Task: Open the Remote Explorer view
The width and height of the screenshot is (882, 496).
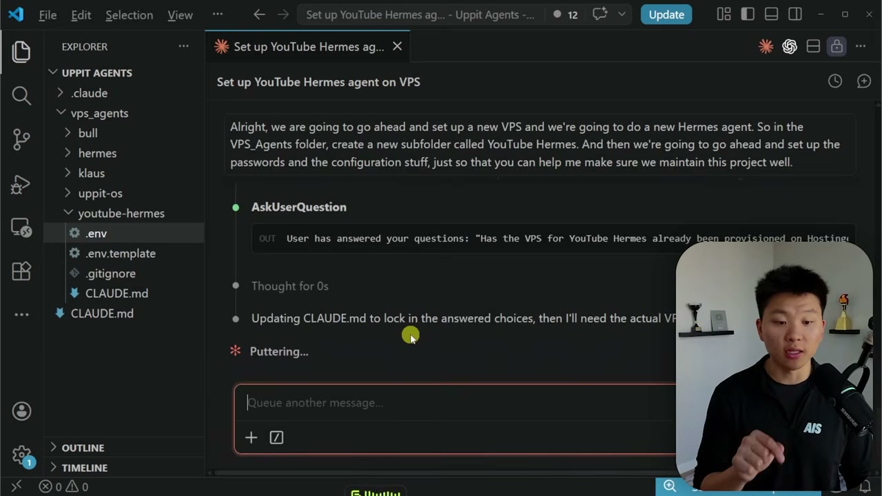Action: [x=21, y=227]
